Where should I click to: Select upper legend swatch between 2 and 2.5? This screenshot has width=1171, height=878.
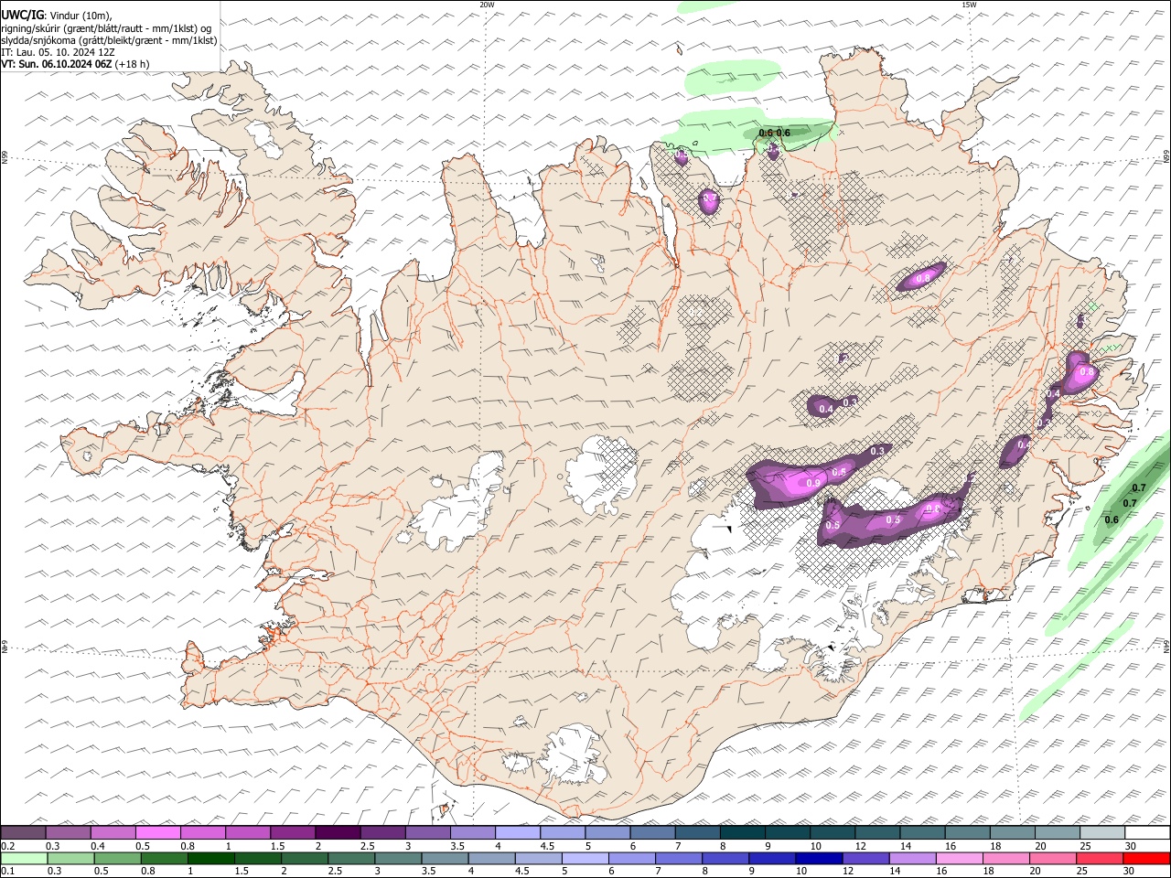point(338,833)
